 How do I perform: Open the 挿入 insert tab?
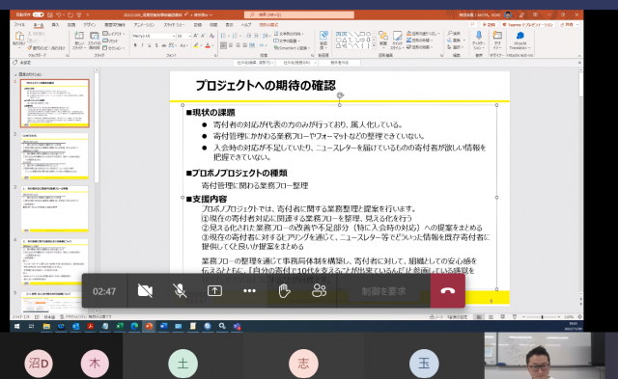click(55, 25)
